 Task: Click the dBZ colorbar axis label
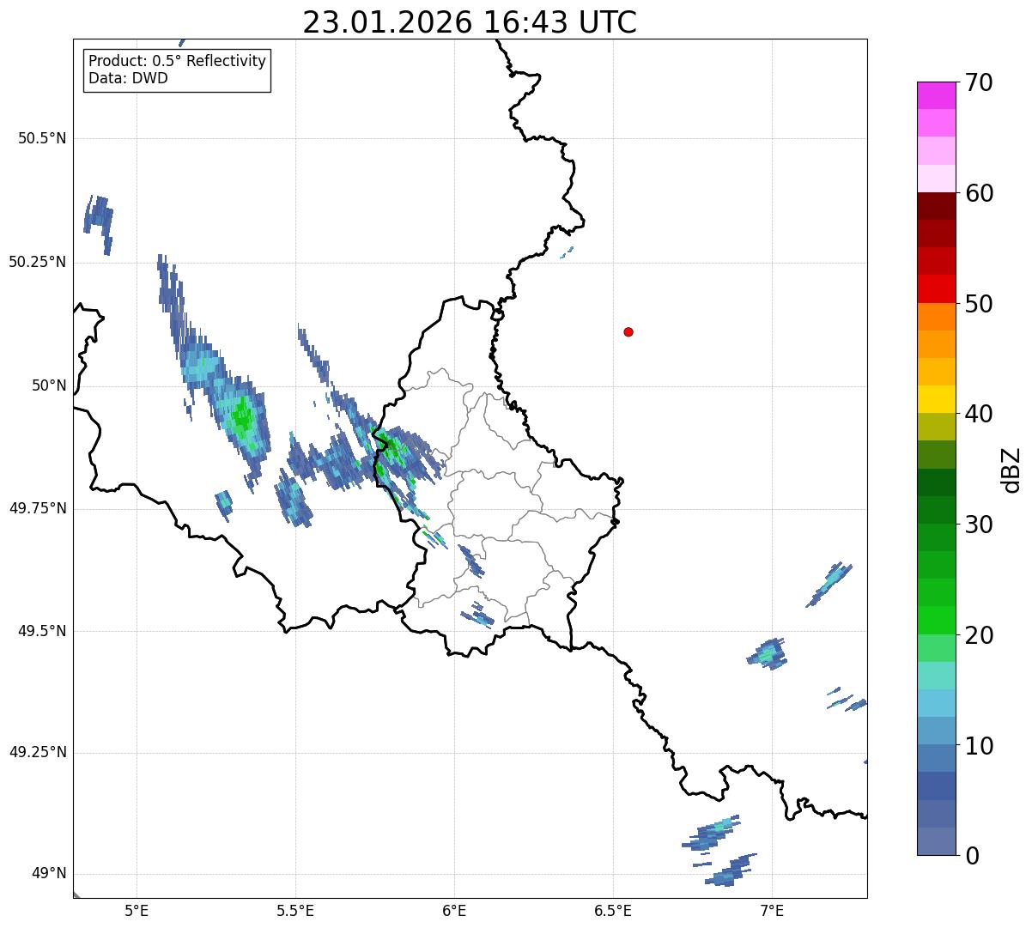click(1011, 469)
